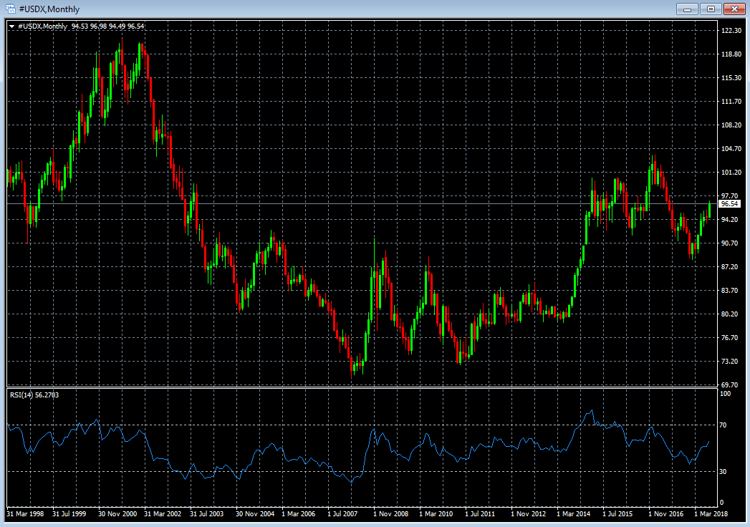Viewport: 750px width, 527px height.
Task: Click the 1 Nov 2016 date label
Action: pyautogui.click(x=665, y=514)
